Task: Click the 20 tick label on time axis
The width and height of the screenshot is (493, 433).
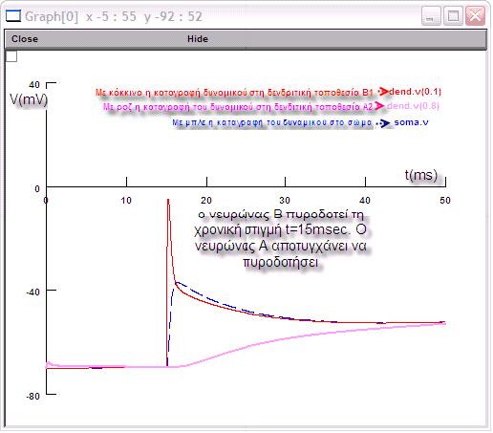Action: pyautogui.click(x=206, y=201)
